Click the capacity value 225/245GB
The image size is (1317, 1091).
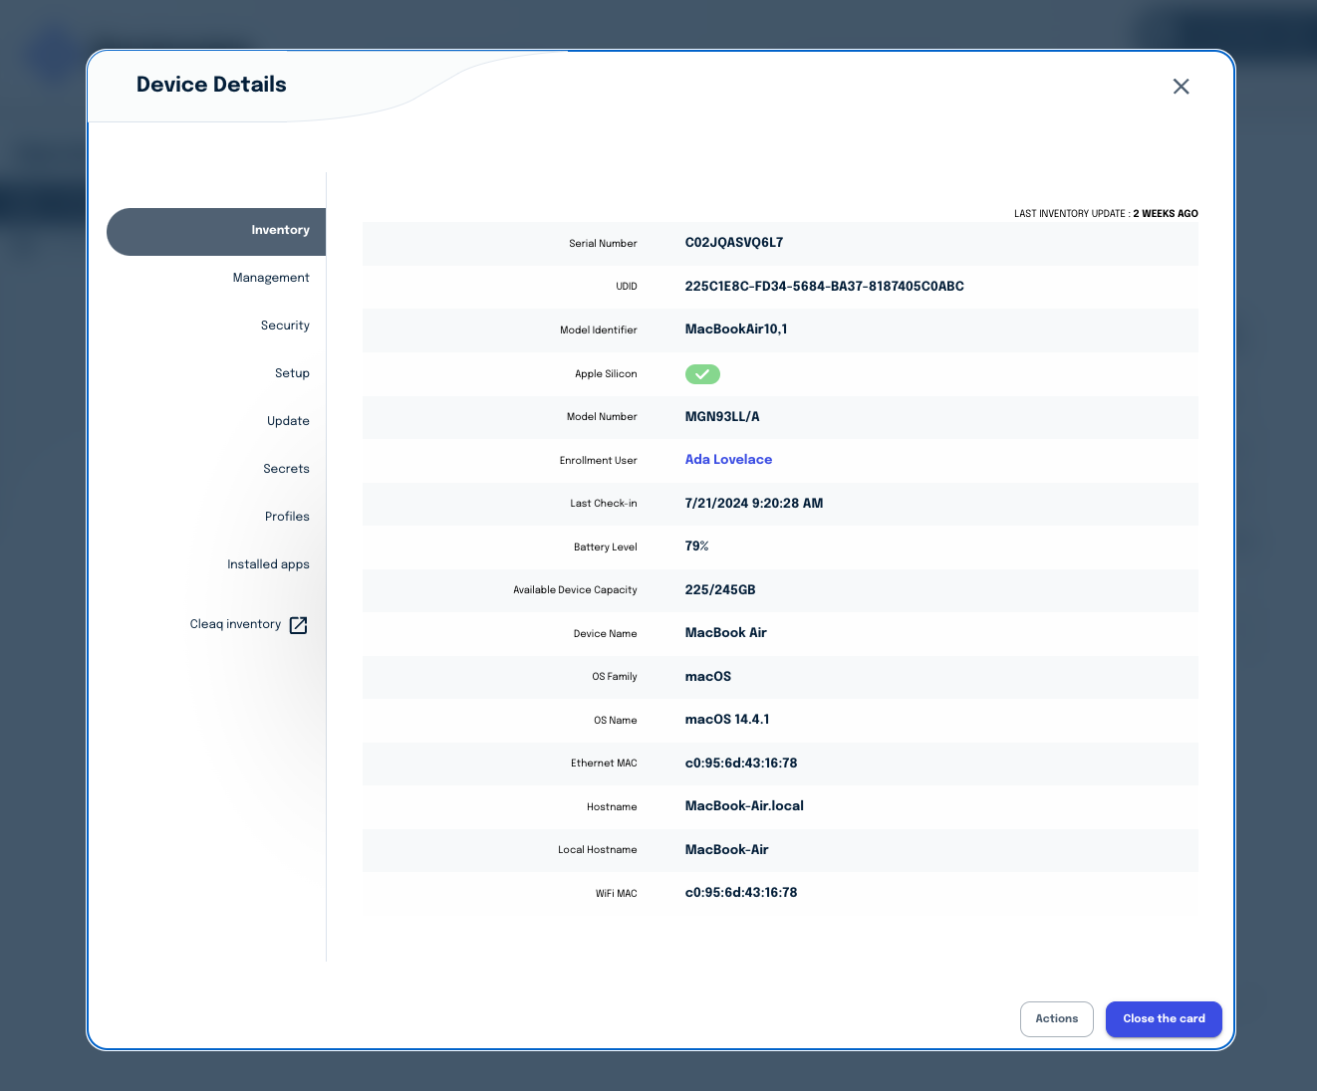click(720, 590)
